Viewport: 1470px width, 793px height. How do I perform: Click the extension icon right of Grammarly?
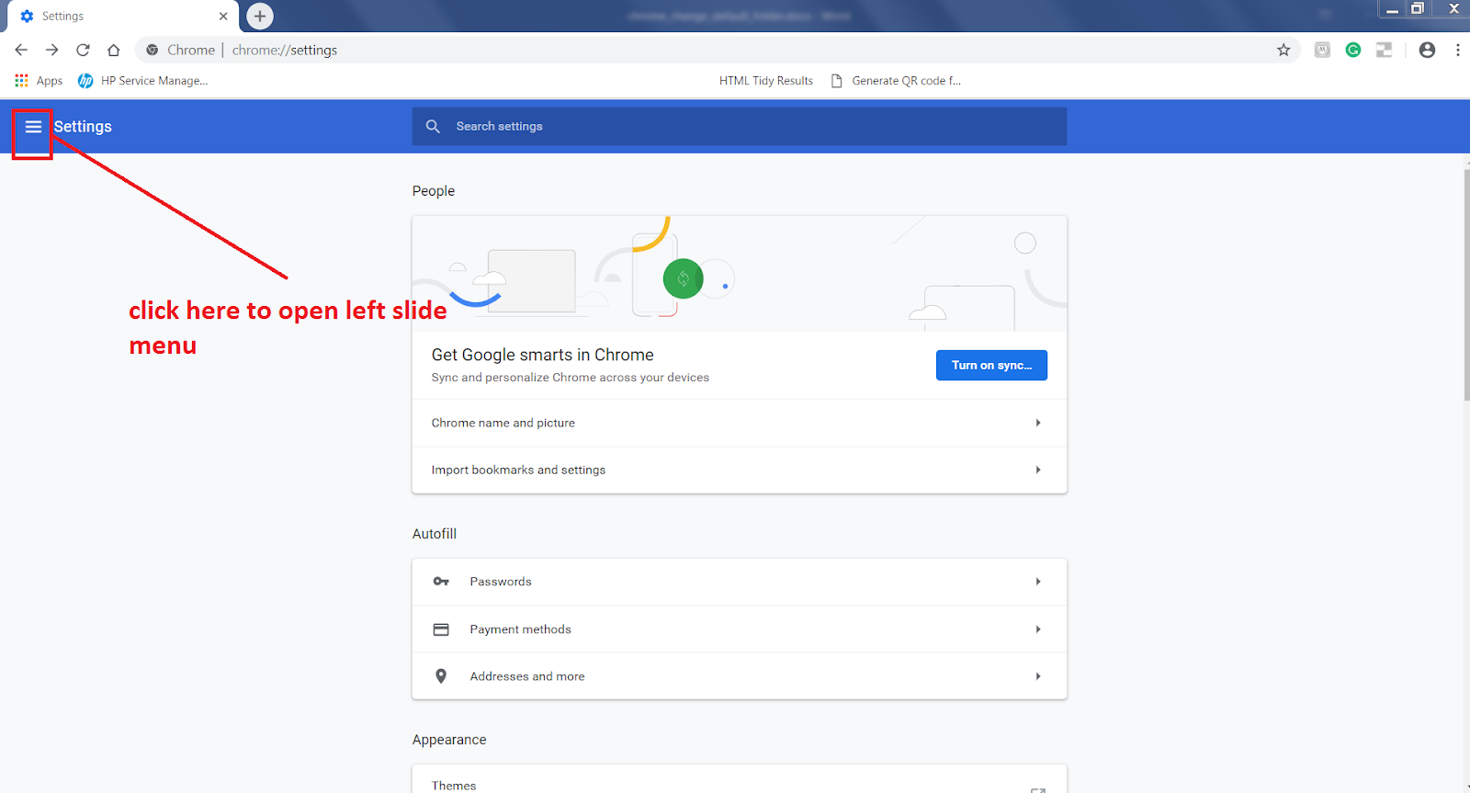pyautogui.click(x=1385, y=50)
